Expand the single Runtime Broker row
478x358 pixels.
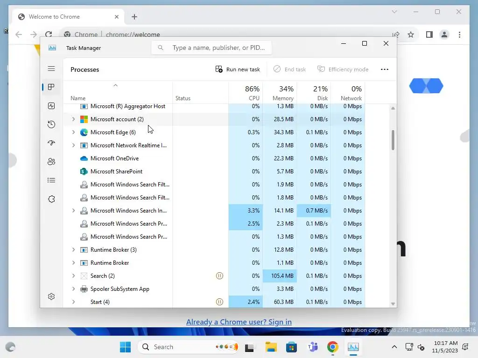(x=73, y=263)
